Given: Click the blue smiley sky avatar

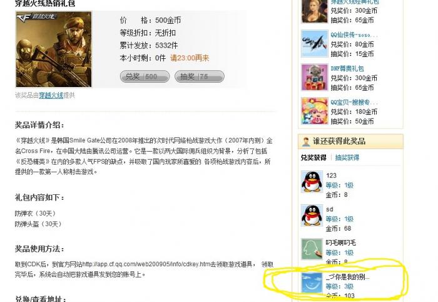Looking at the screenshot, I should click(312, 283).
